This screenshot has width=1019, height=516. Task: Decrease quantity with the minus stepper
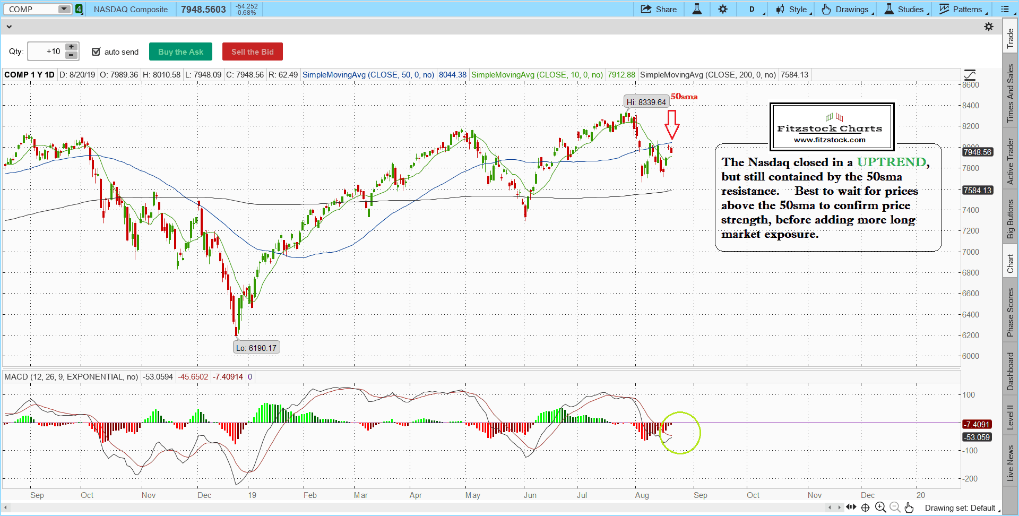coord(71,55)
